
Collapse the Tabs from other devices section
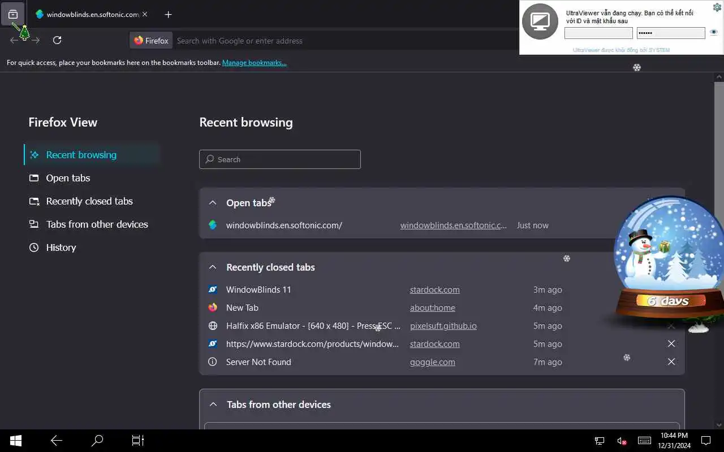point(213,405)
